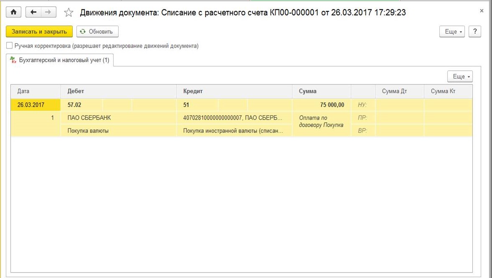
Task: Click ПАО СБЕРБАНК debit subconto cell
Action: pyautogui.click(x=89, y=118)
